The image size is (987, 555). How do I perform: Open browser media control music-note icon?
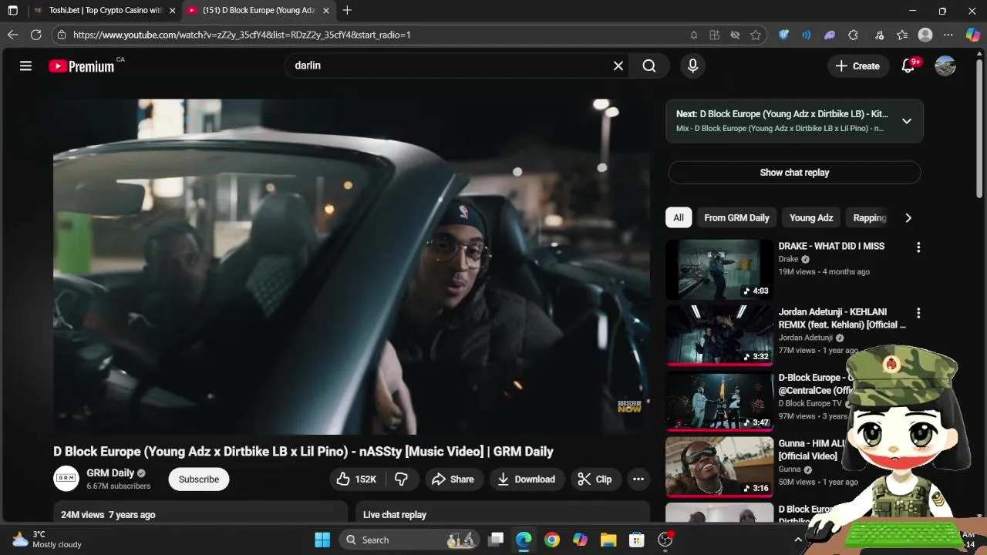point(879,35)
